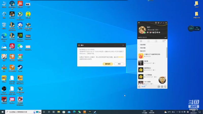Open the WeChat desktop shortcut
The width and height of the screenshot is (203, 114).
tap(20, 47)
